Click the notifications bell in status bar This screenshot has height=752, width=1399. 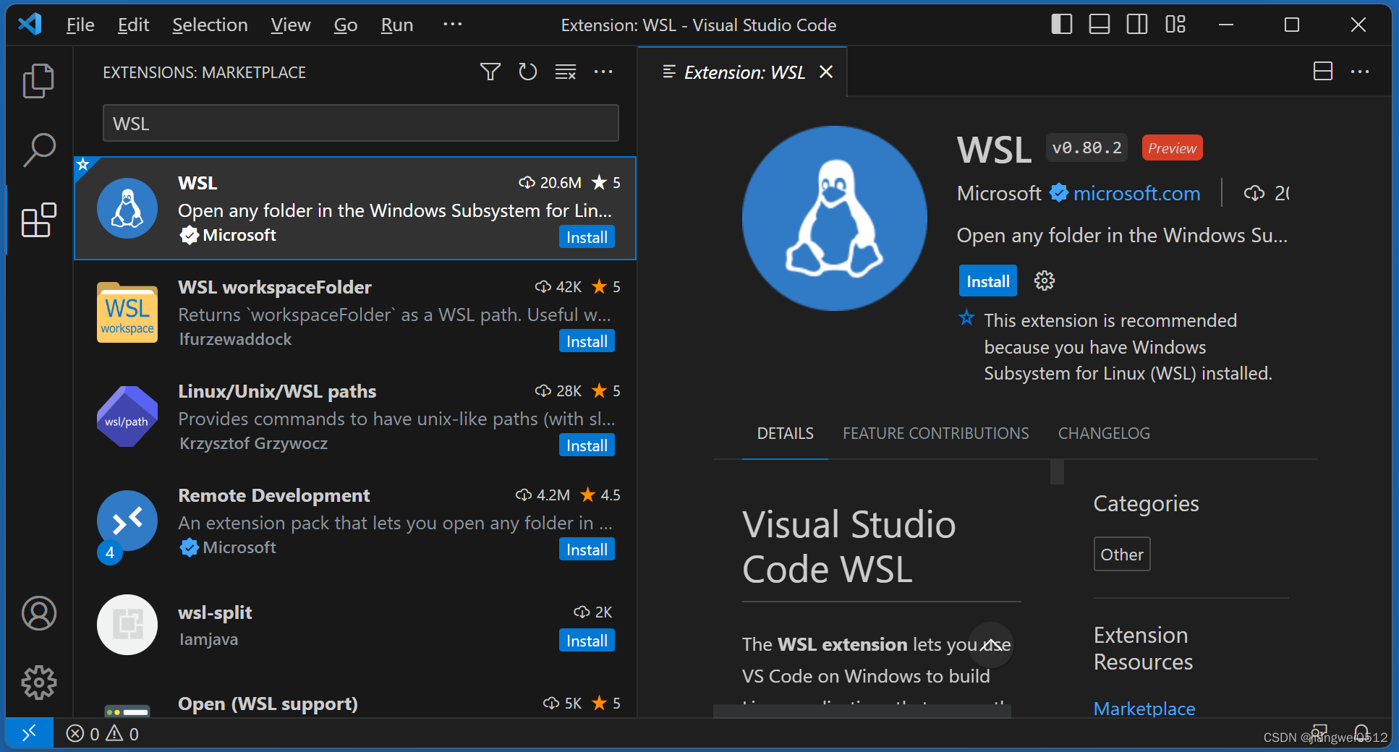pyautogui.click(x=1361, y=733)
